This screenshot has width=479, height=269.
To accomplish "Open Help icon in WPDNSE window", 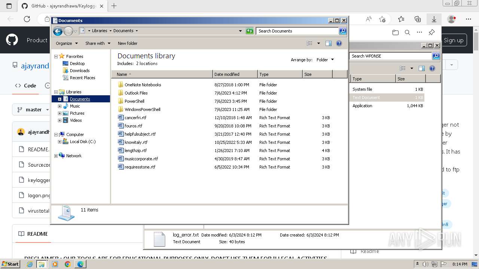I will pyautogui.click(x=432, y=68).
